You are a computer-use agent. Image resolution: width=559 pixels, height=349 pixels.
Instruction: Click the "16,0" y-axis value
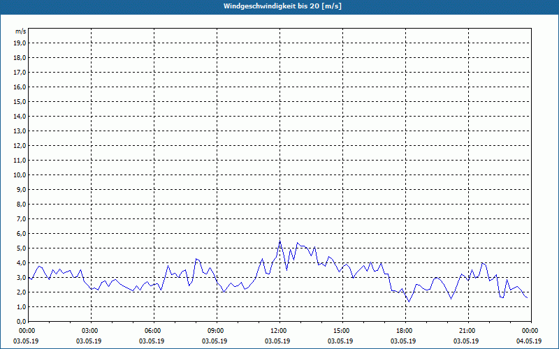pos(20,87)
